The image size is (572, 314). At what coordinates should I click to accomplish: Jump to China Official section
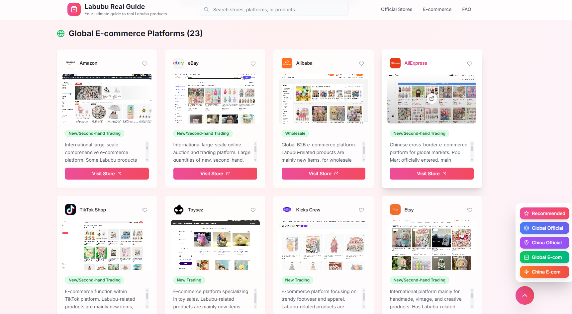(x=544, y=243)
